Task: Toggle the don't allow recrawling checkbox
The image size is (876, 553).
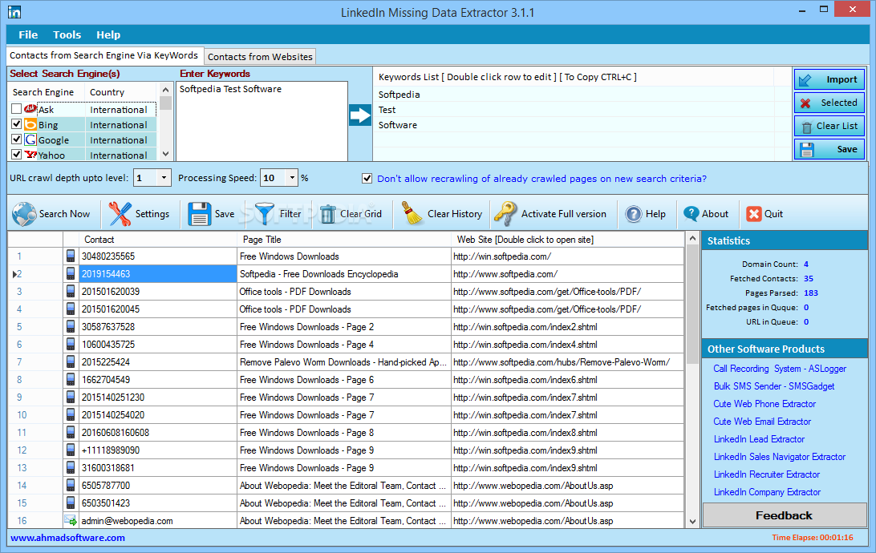Action: pyautogui.click(x=367, y=179)
